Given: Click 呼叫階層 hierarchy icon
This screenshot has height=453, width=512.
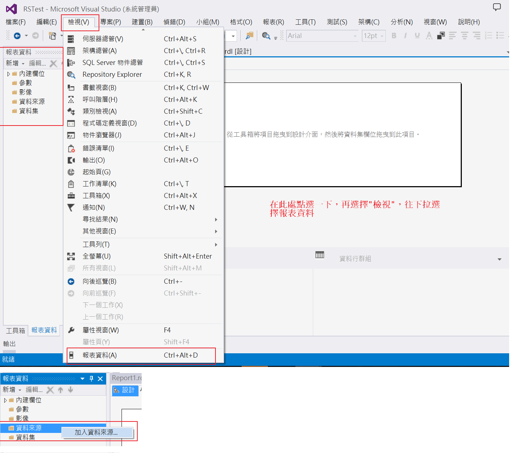Looking at the screenshot, I should (x=71, y=99).
